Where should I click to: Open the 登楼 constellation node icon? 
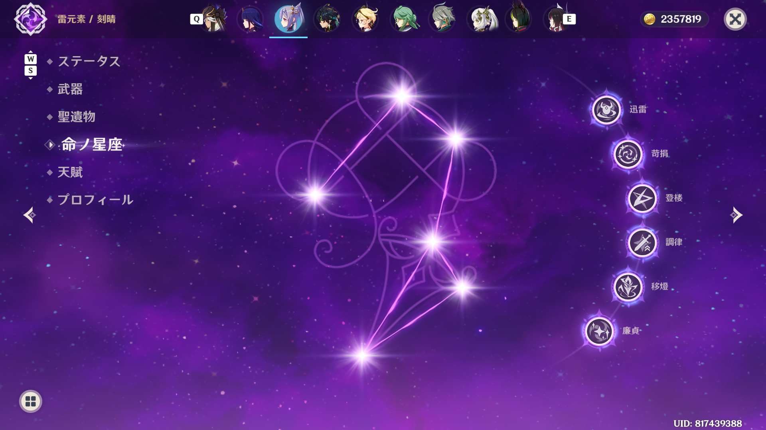642,198
